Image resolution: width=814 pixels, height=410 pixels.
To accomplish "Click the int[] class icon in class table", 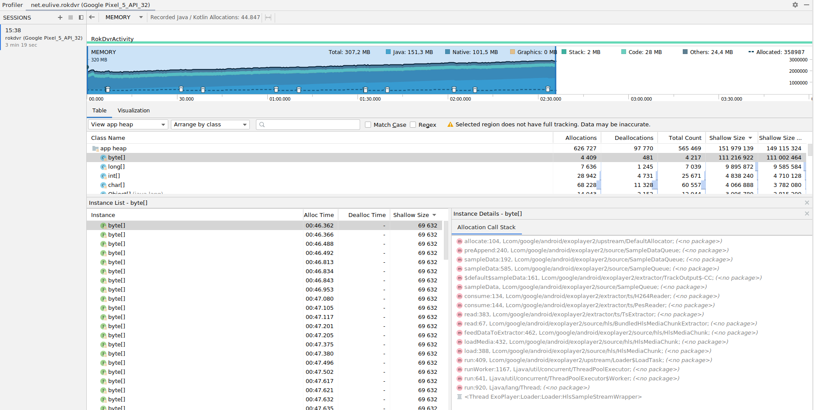I will coord(103,176).
